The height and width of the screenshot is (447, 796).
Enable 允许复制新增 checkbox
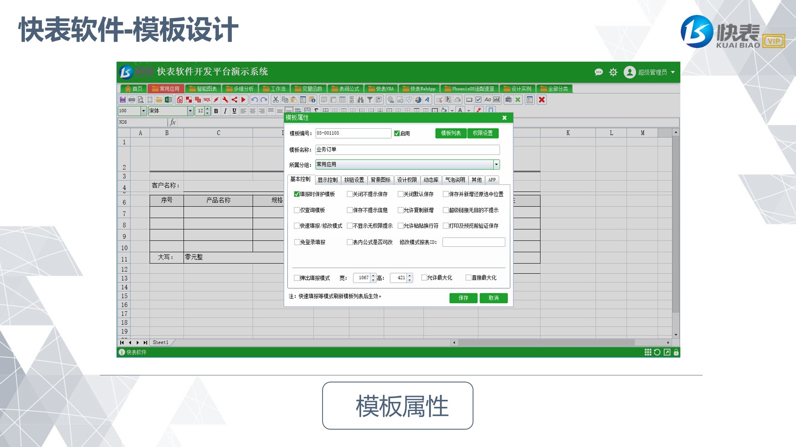click(400, 210)
